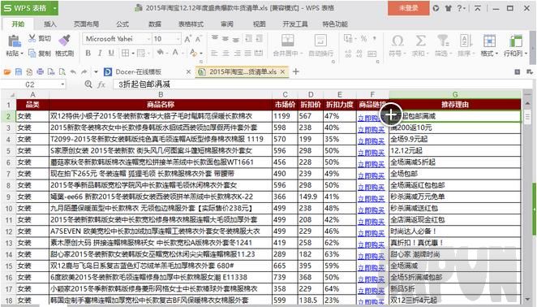This screenshot has width=537, height=307.
Task: Click the Paste clipboard icon
Action: pyautogui.click(x=14, y=41)
